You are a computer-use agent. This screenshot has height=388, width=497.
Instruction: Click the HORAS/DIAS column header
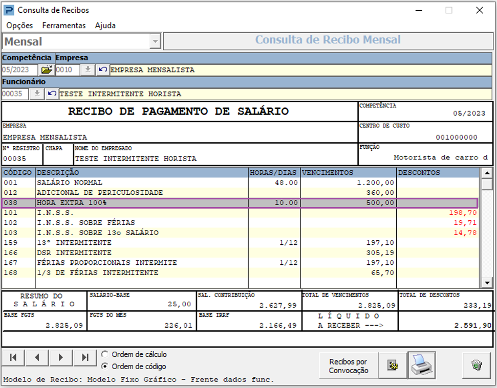pos(274,172)
